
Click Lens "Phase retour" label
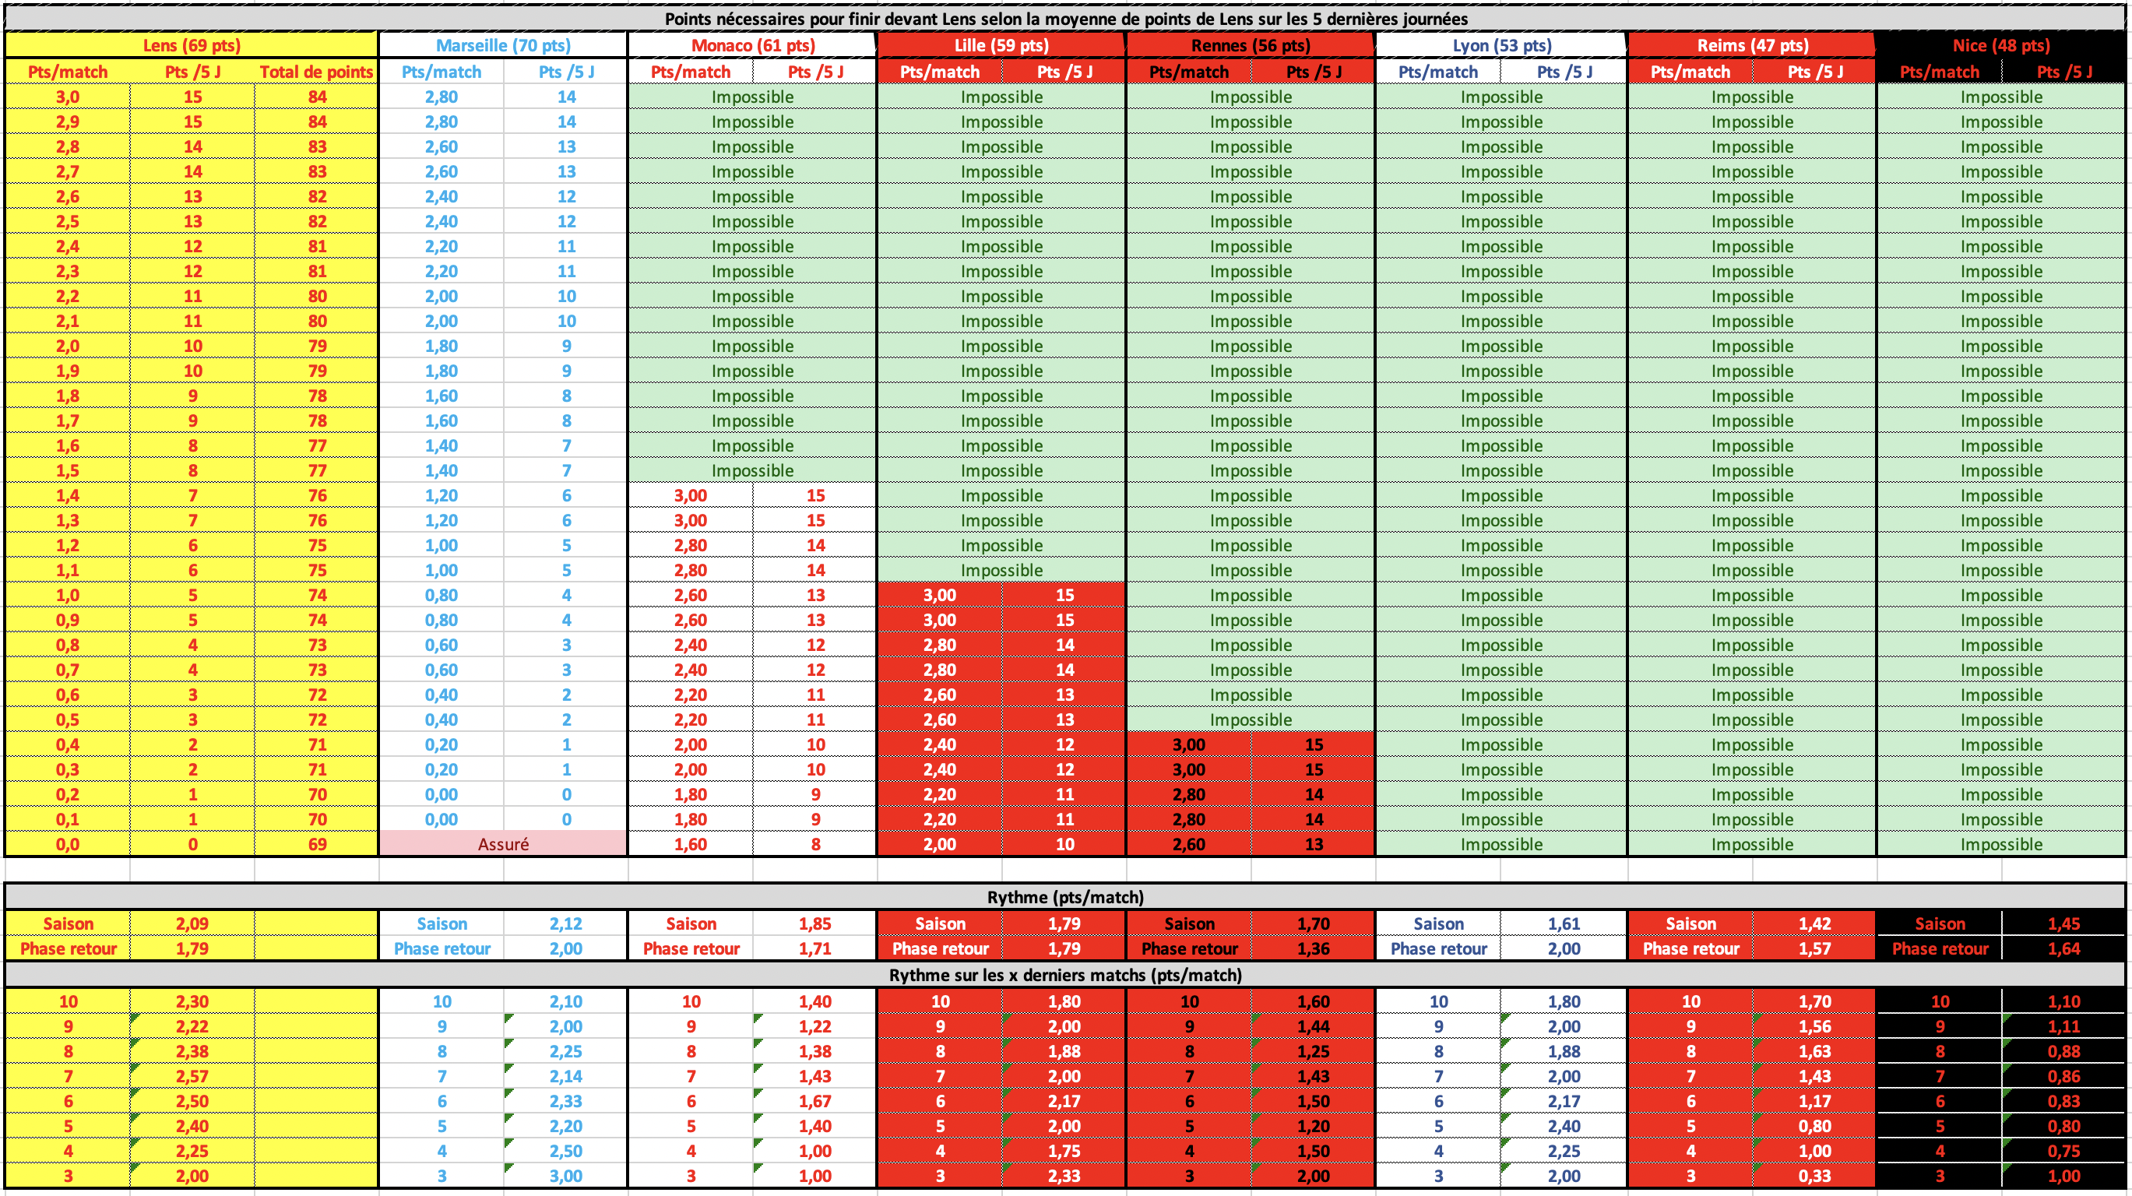[x=68, y=948]
